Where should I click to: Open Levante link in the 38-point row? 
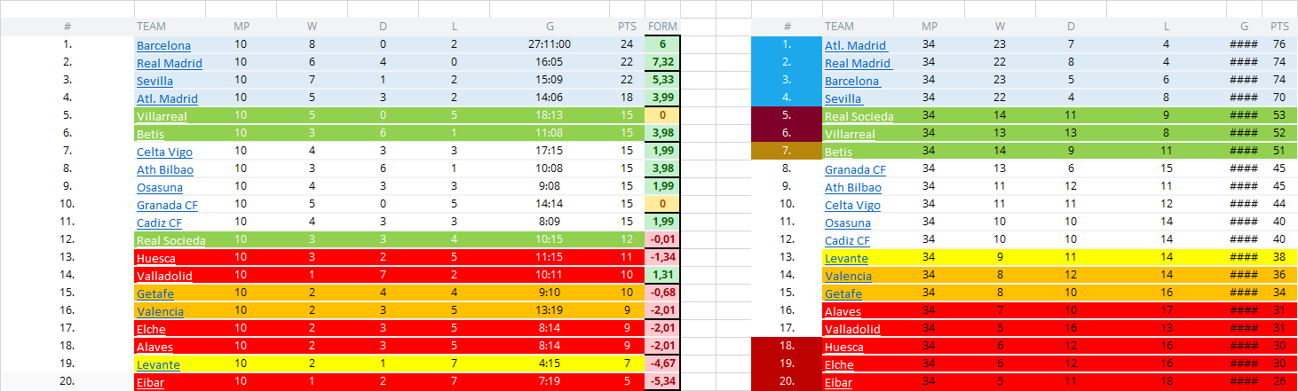tap(846, 258)
